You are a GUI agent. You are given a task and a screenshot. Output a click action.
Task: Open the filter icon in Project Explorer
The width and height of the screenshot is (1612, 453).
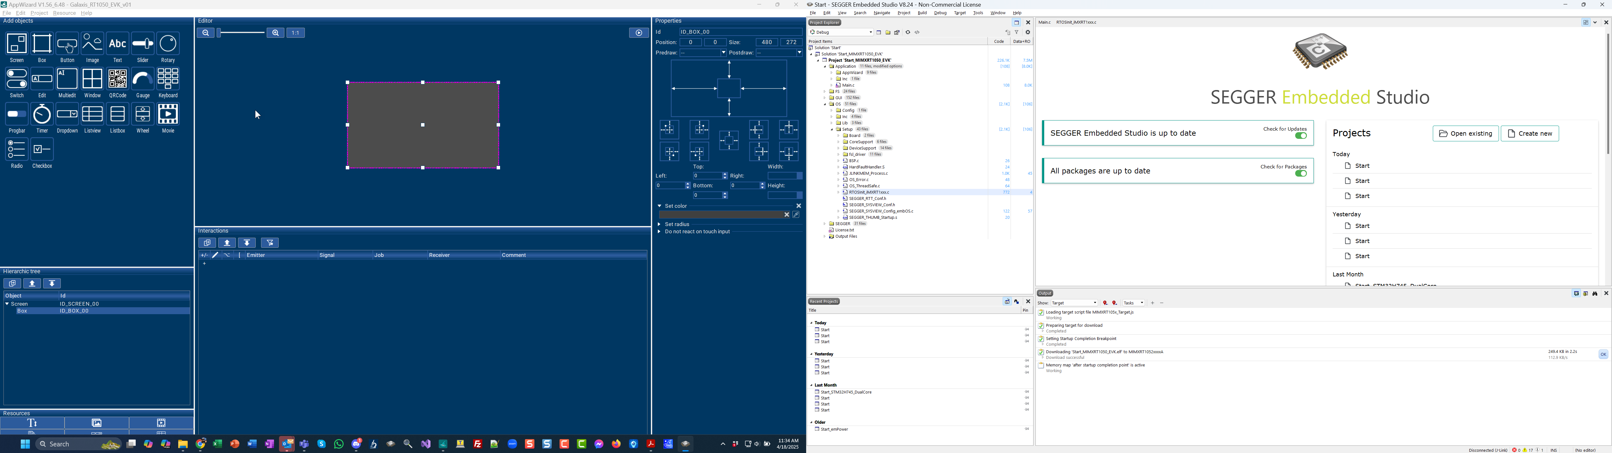pos(1017,32)
